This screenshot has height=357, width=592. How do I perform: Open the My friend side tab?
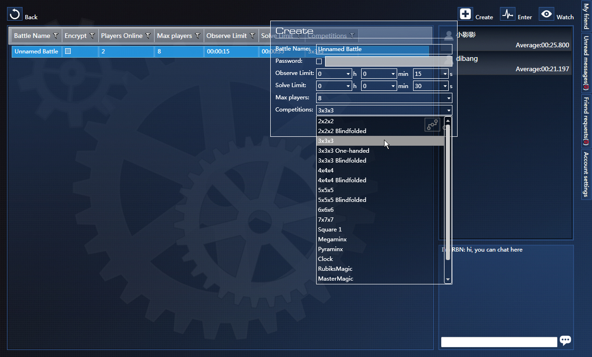click(586, 17)
